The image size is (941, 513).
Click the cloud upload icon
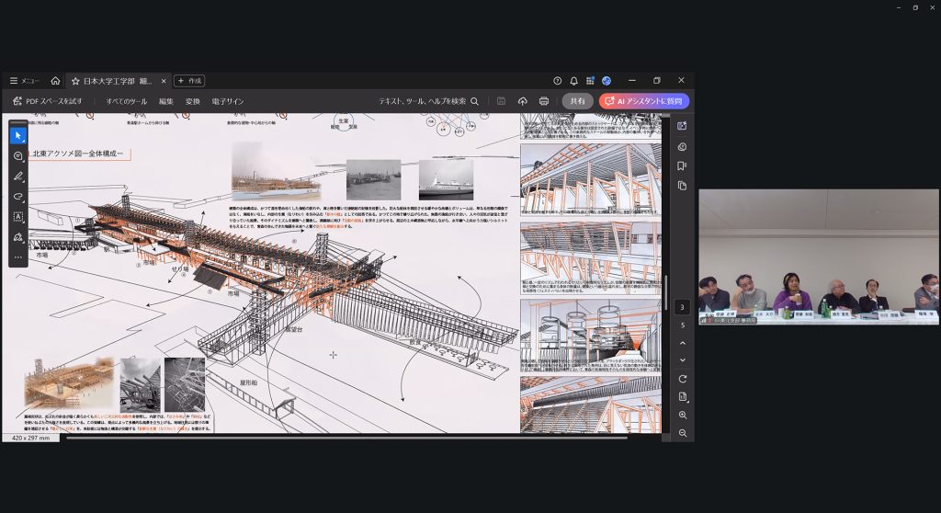tap(523, 101)
